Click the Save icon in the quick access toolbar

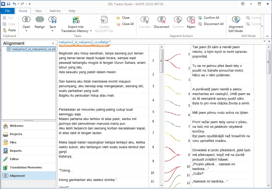pos(9,4)
